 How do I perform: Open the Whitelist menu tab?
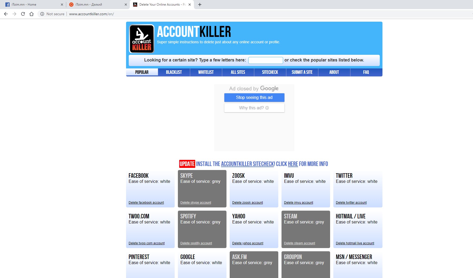(206, 72)
